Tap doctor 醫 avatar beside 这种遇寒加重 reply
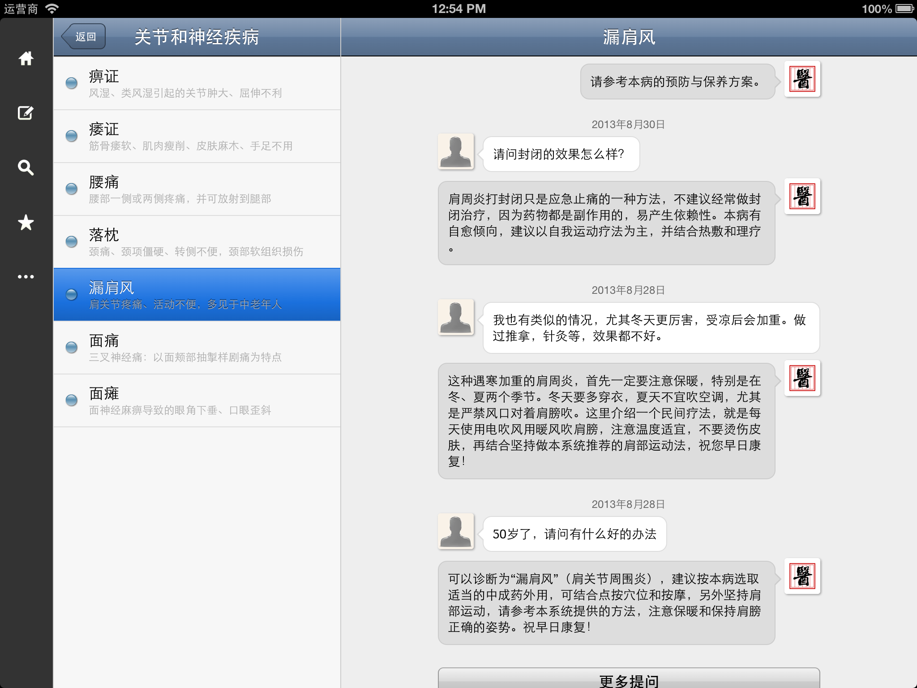The width and height of the screenshot is (917, 688). click(802, 378)
